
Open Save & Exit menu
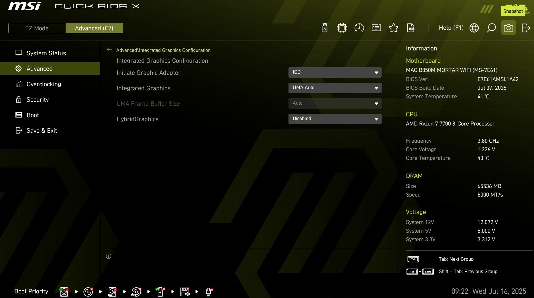click(50, 131)
